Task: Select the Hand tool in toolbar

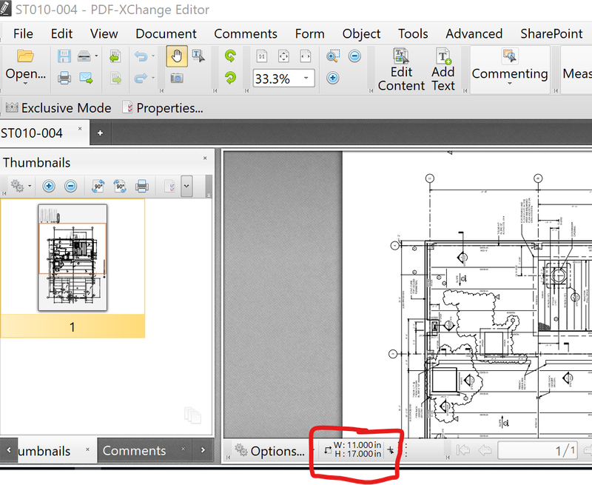Action: [177, 56]
